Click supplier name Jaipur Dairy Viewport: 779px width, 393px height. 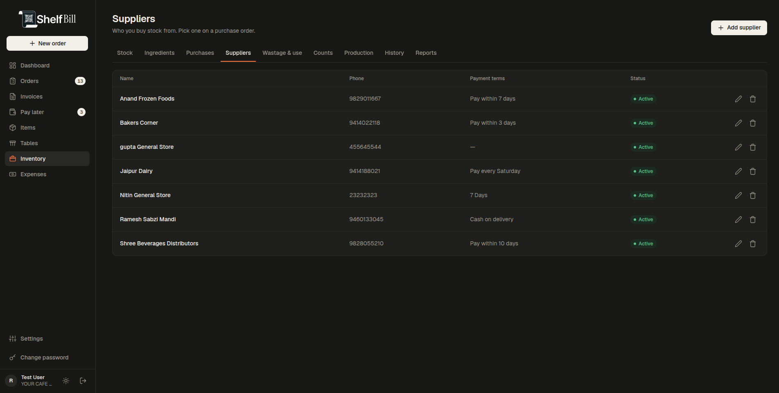(x=136, y=171)
